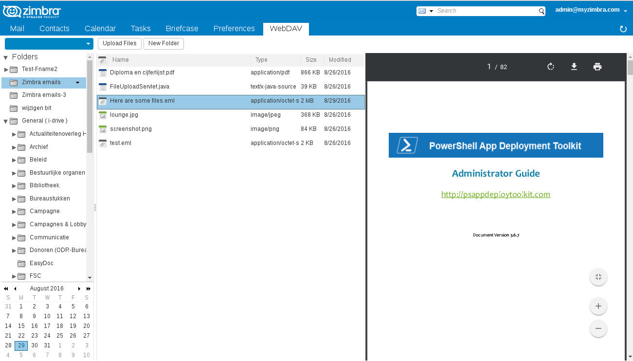Go to the Briefcase tab
This screenshot has width=633, height=361.
point(182,29)
